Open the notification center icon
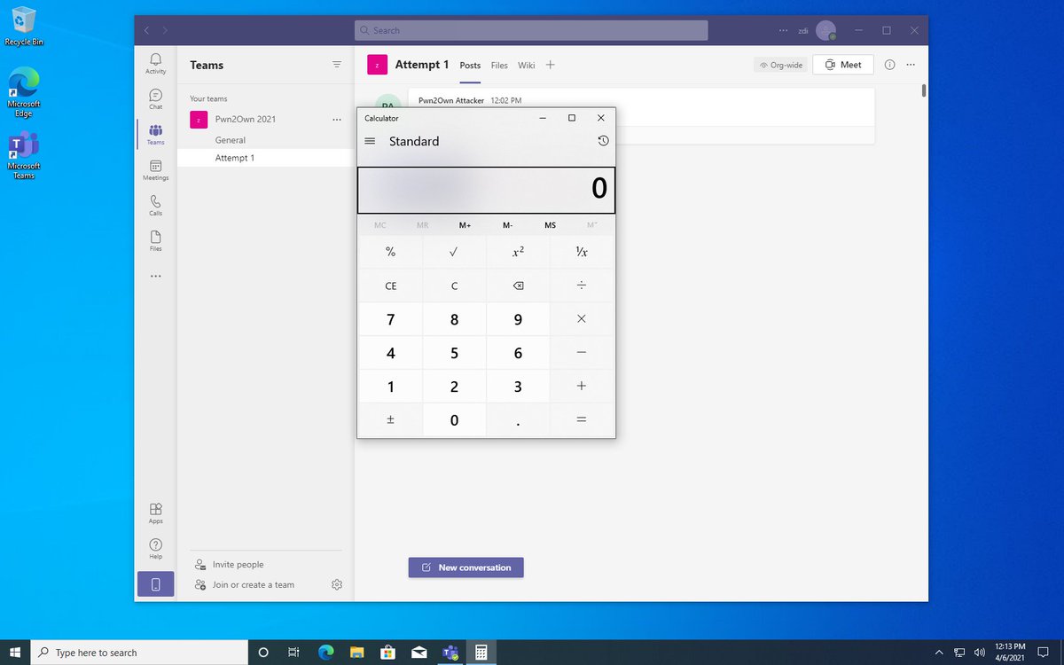Image resolution: width=1064 pixels, height=665 pixels. coord(1044,653)
